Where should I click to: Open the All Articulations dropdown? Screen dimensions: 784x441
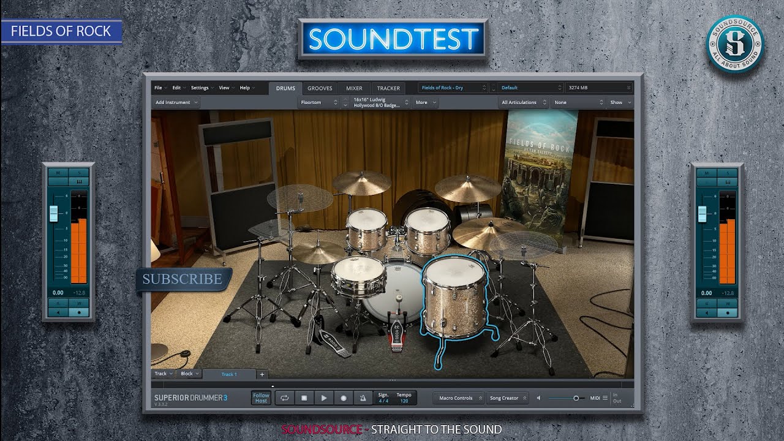525,102
